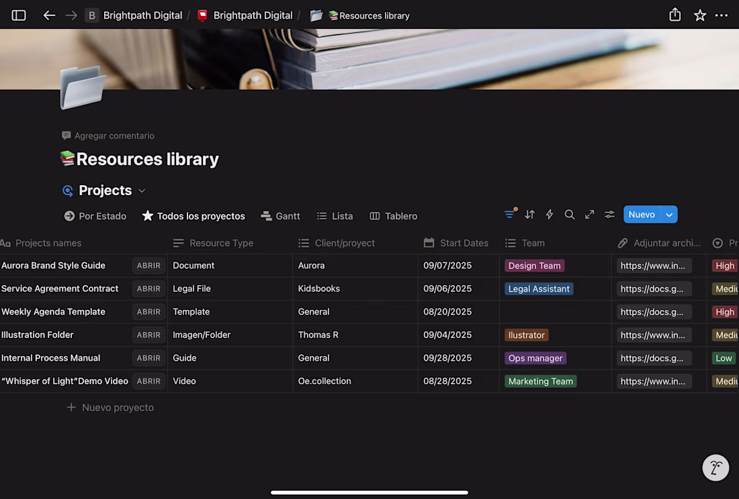This screenshot has height=499, width=739.
Task: Open the Aurora row attachment link
Action: (654, 265)
